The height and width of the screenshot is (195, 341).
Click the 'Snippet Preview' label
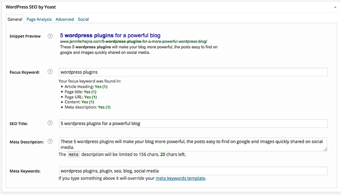tap(25, 36)
